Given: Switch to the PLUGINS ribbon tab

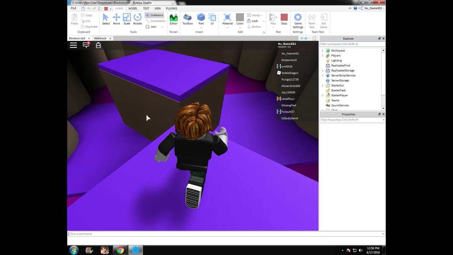Looking at the screenshot, I should 172,8.
